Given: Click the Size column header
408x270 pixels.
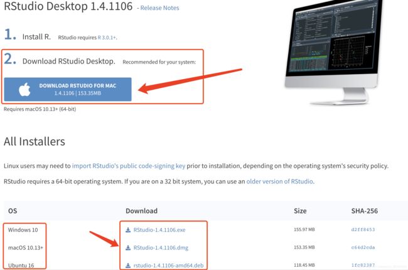Looking at the screenshot, I should pos(300,211).
